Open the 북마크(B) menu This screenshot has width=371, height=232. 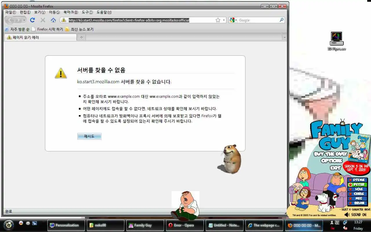tap(71, 12)
